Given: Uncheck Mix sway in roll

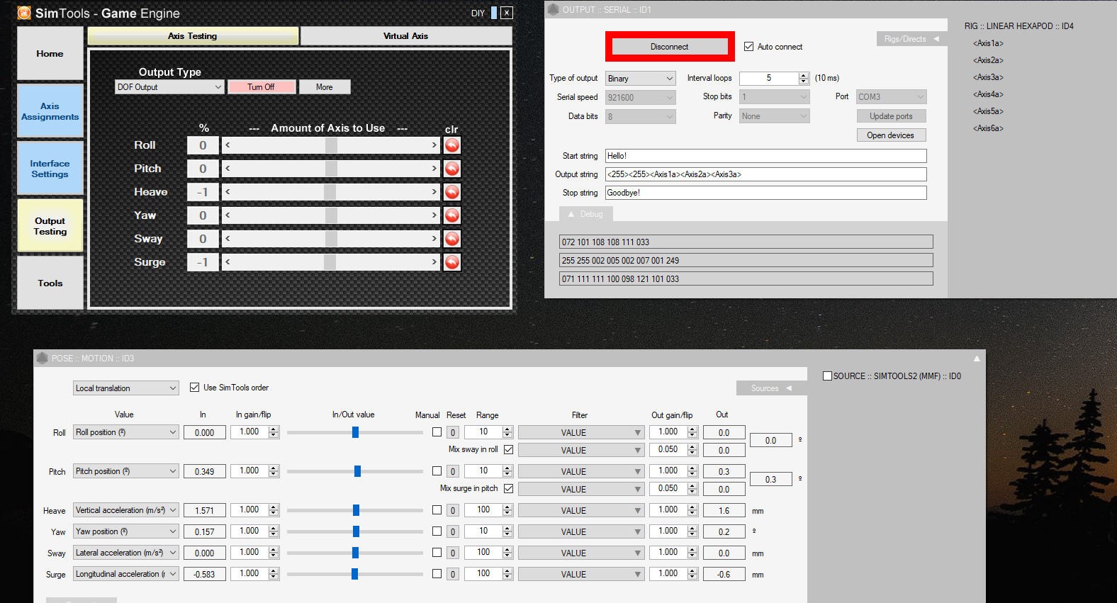Looking at the screenshot, I should 508,449.
